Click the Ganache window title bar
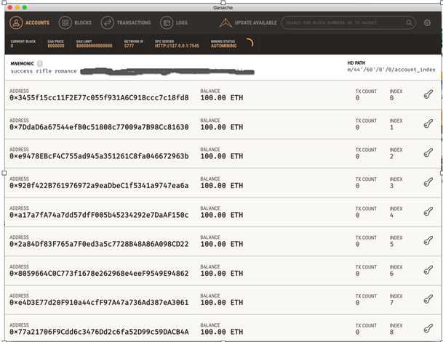 223,7
